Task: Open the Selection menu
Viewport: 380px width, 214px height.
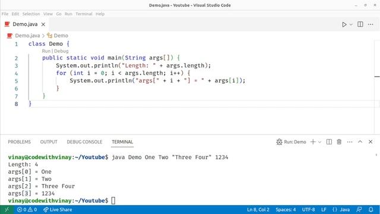Action: pos(31,14)
